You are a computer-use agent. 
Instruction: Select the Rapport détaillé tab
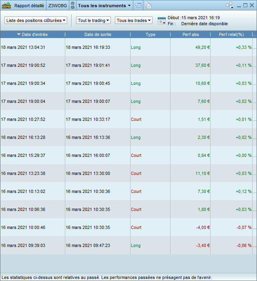click(x=29, y=6)
